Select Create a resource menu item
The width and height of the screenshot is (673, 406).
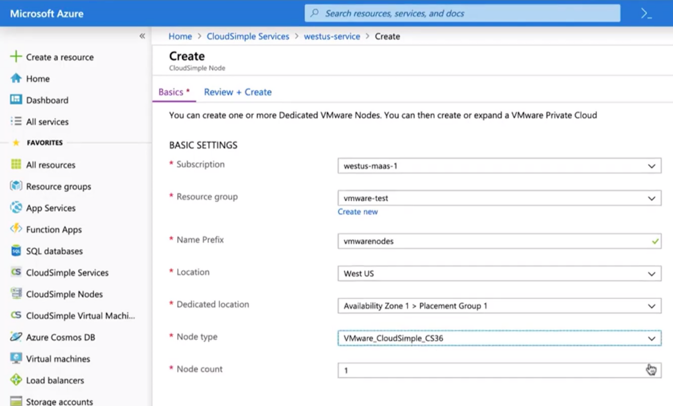tap(60, 57)
